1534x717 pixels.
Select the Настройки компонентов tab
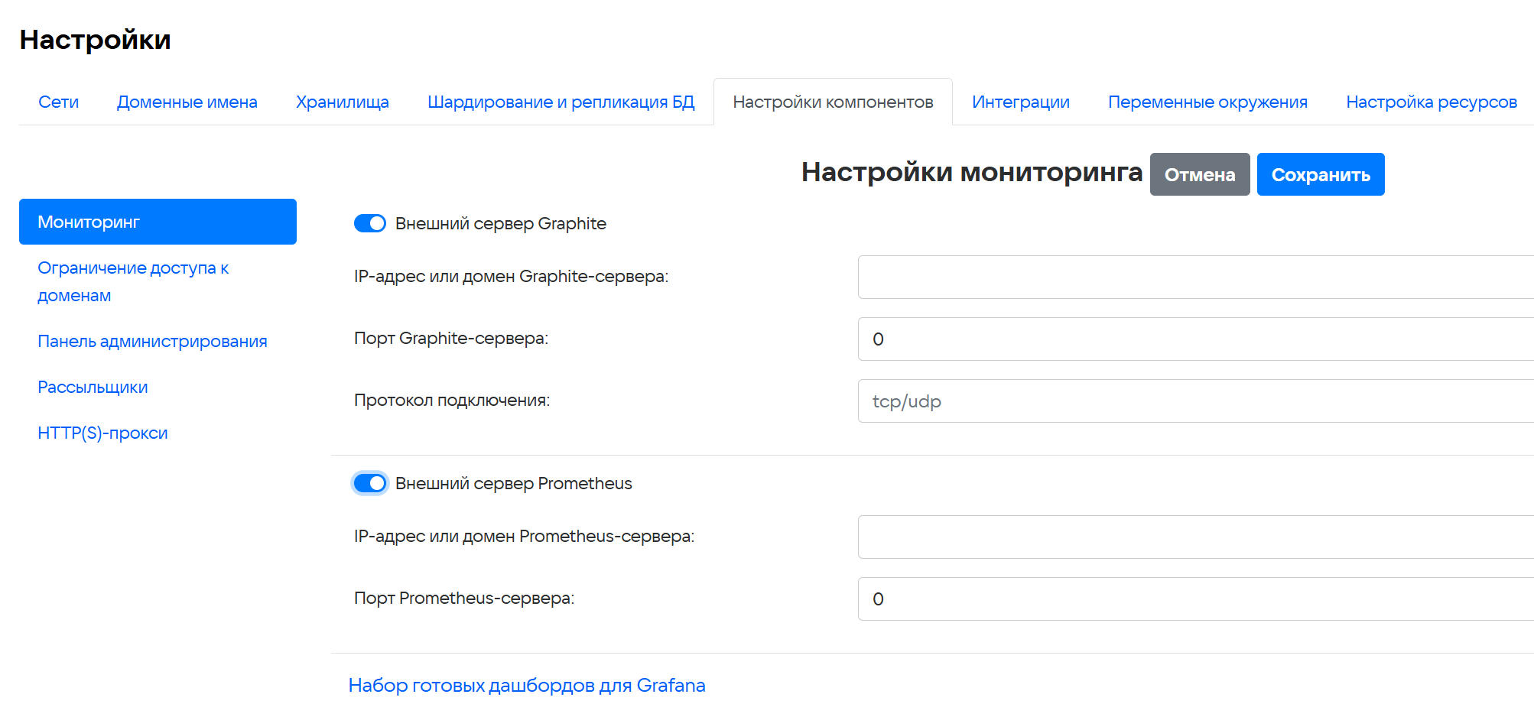[x=833, y=102]
